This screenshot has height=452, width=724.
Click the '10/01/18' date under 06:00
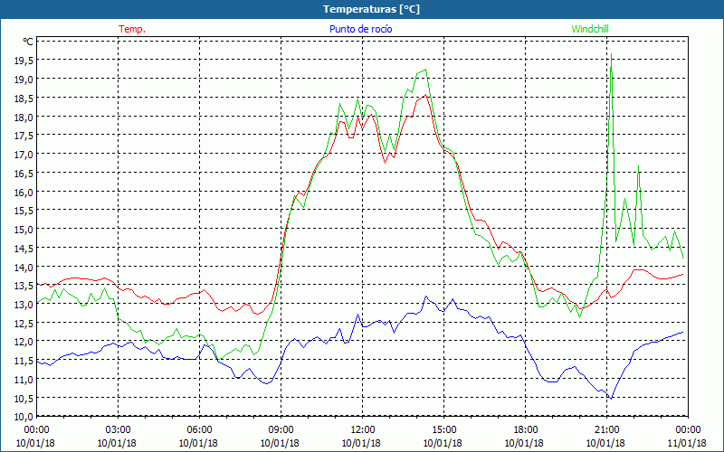[198, 443]
